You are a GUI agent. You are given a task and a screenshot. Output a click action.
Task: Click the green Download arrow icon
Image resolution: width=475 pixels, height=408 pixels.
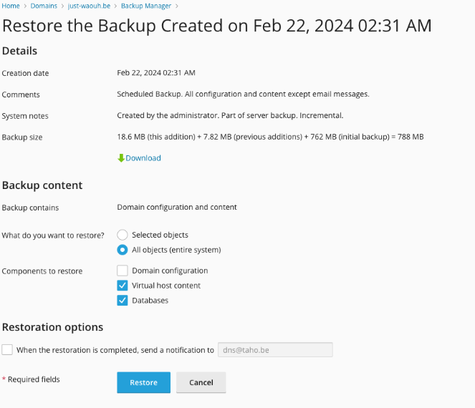121,158
